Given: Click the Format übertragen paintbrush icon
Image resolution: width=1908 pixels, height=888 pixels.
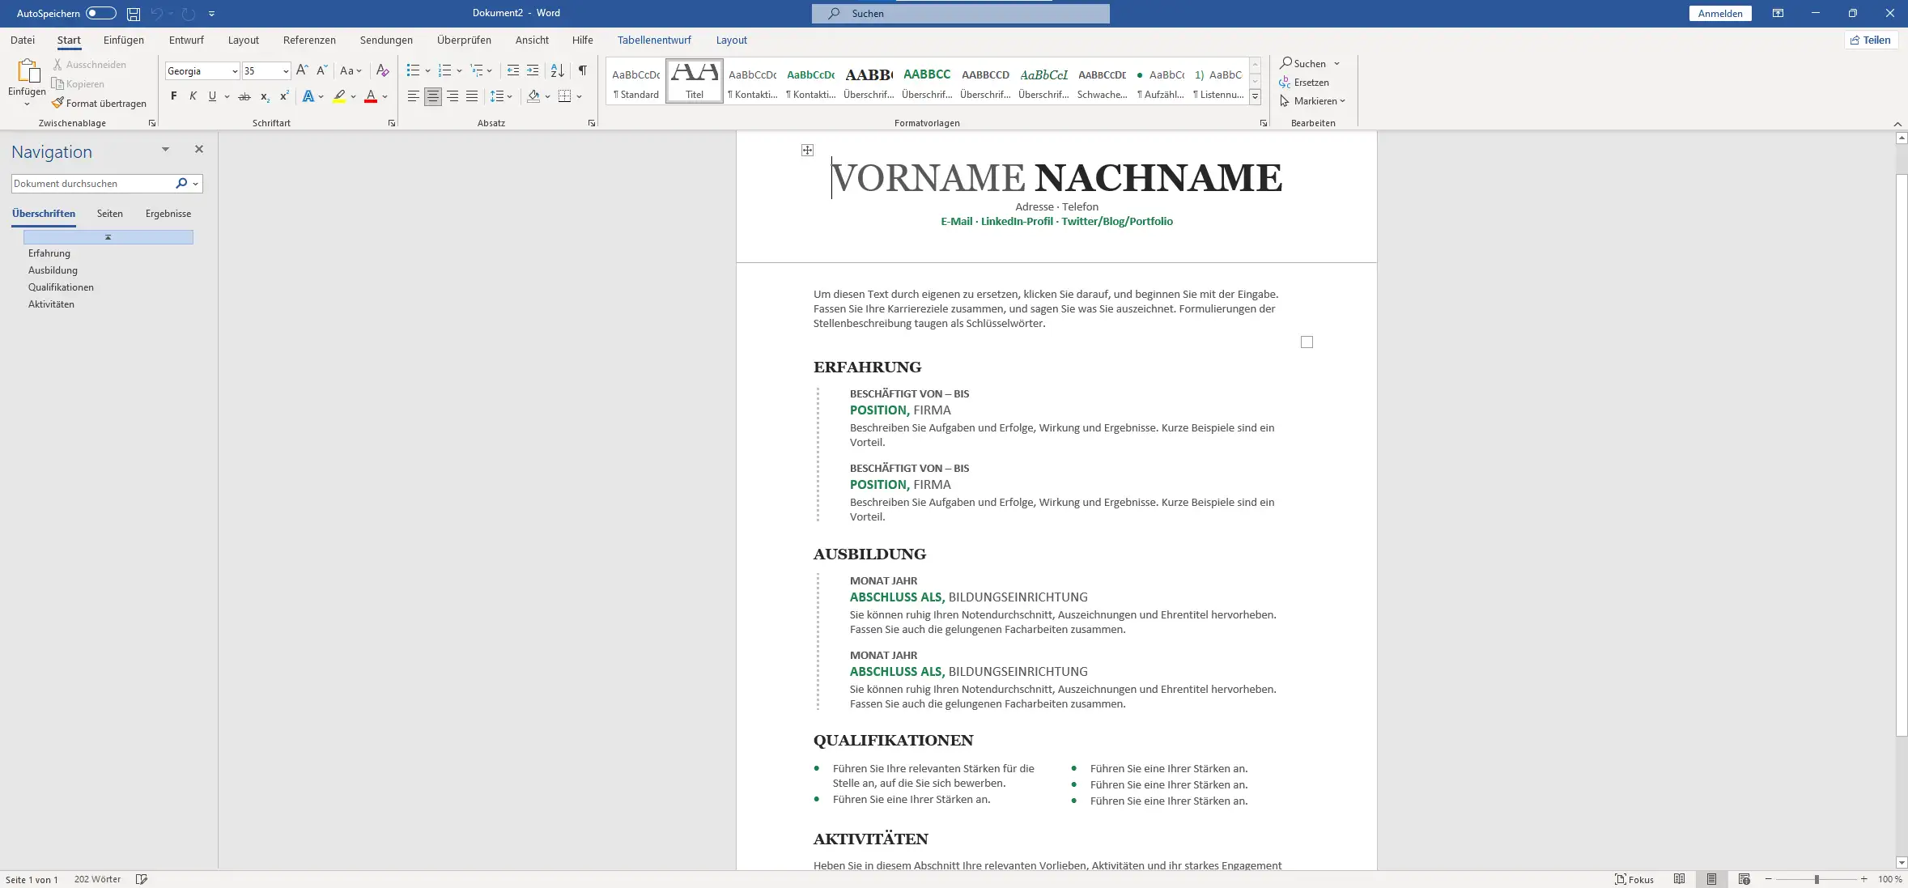Looking at the screenshot, I should tap(57, 103).
